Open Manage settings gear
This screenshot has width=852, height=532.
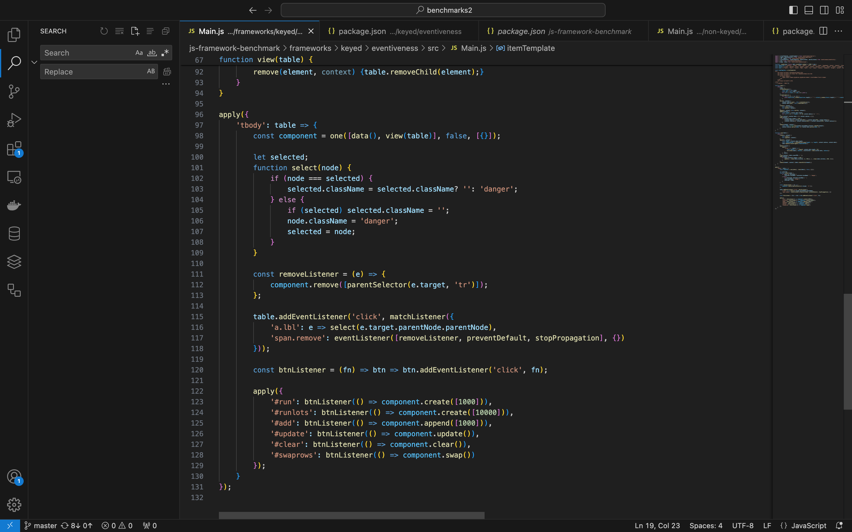coord(14,505)
